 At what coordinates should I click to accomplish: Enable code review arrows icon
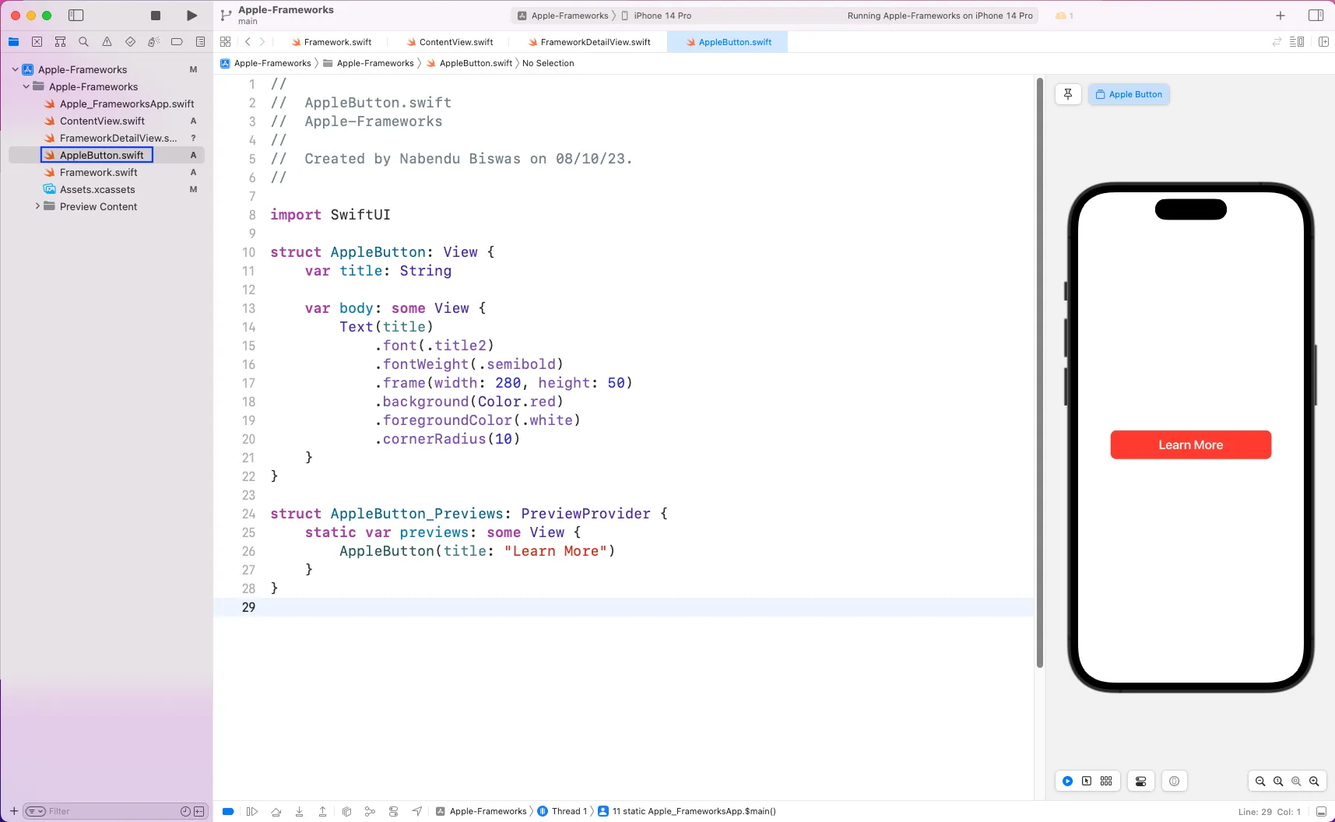coord(1277,42)
